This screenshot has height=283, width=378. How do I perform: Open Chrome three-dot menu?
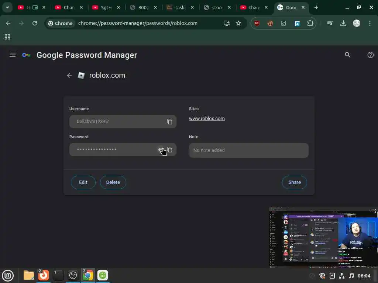(370, 23)
